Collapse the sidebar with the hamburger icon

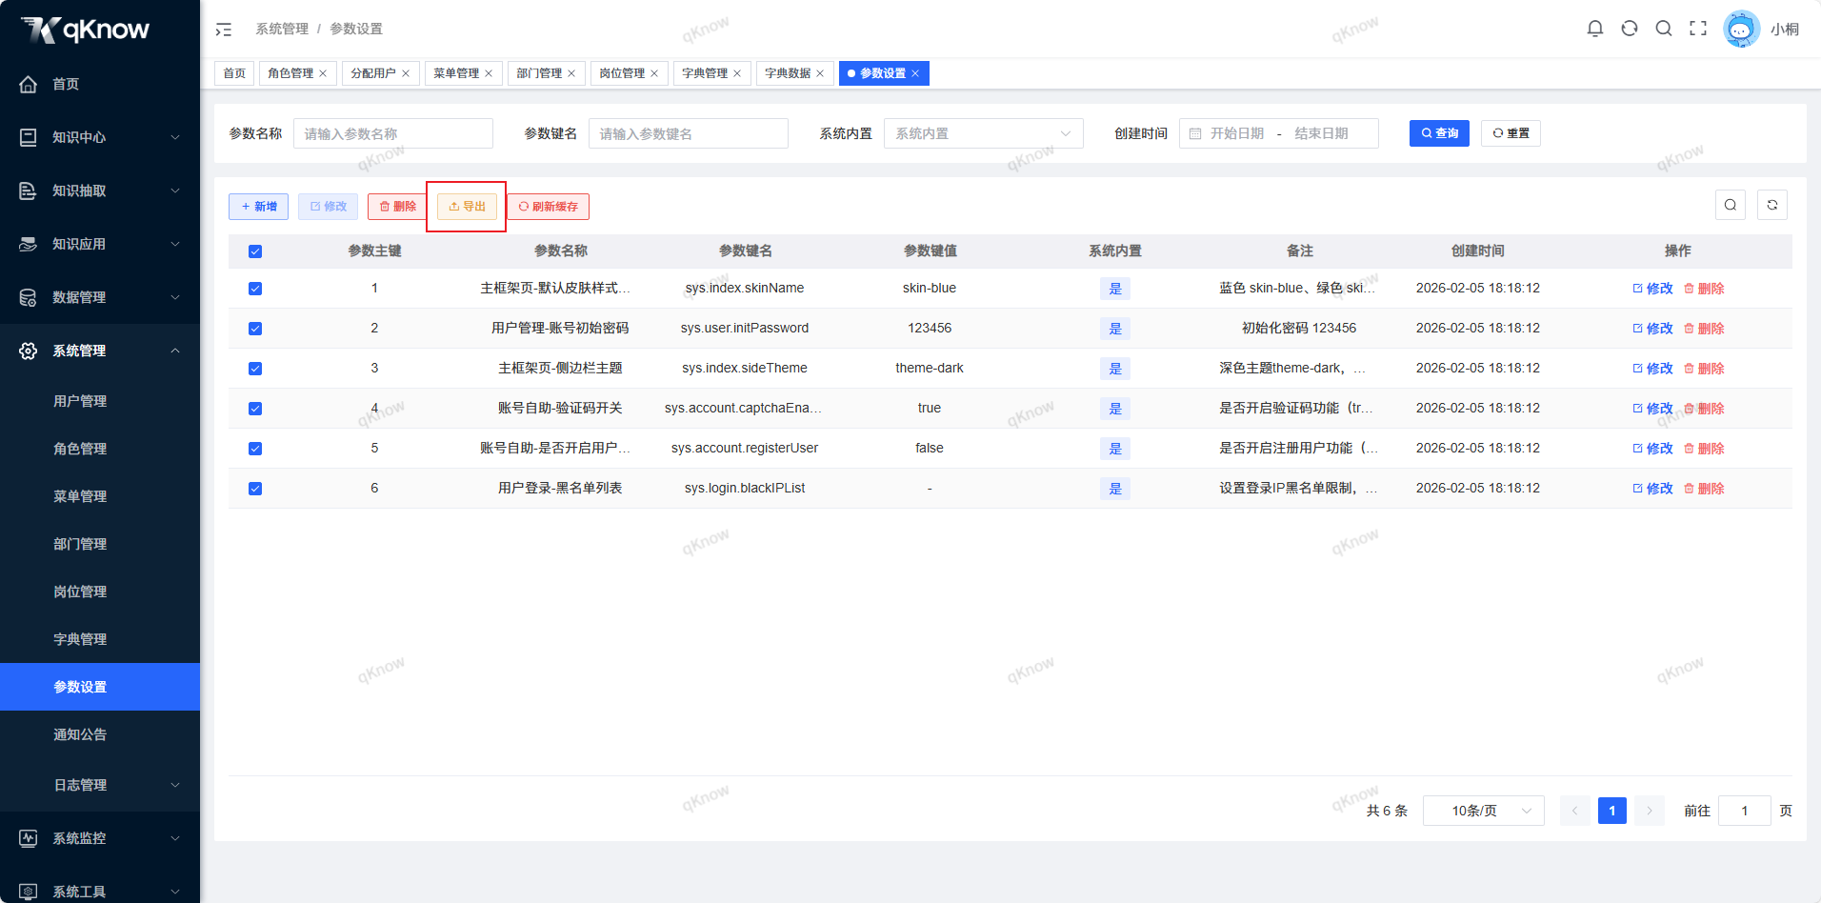(224, 30)
